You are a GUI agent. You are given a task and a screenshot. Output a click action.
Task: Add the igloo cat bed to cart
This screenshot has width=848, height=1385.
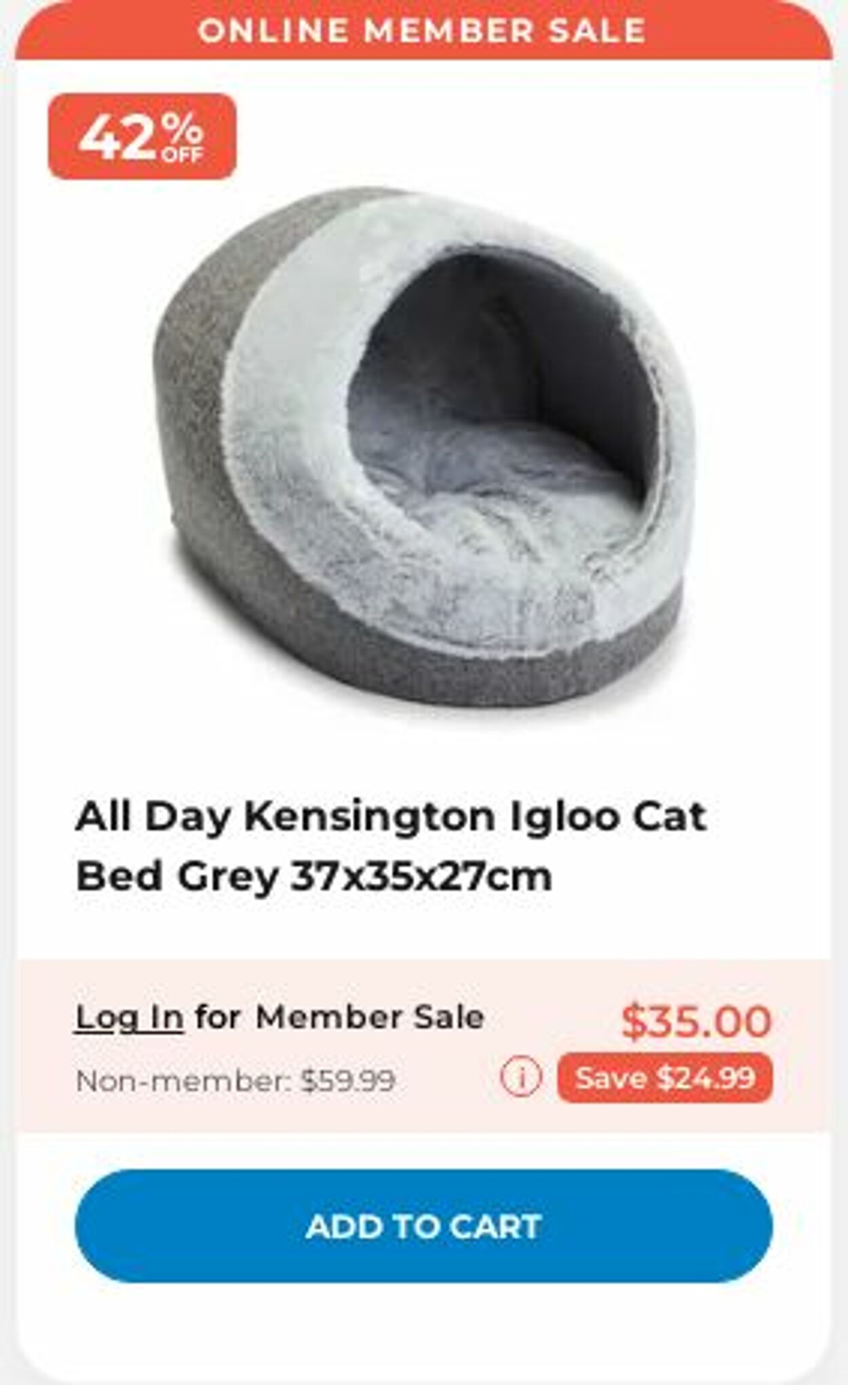pos(424,1226)
